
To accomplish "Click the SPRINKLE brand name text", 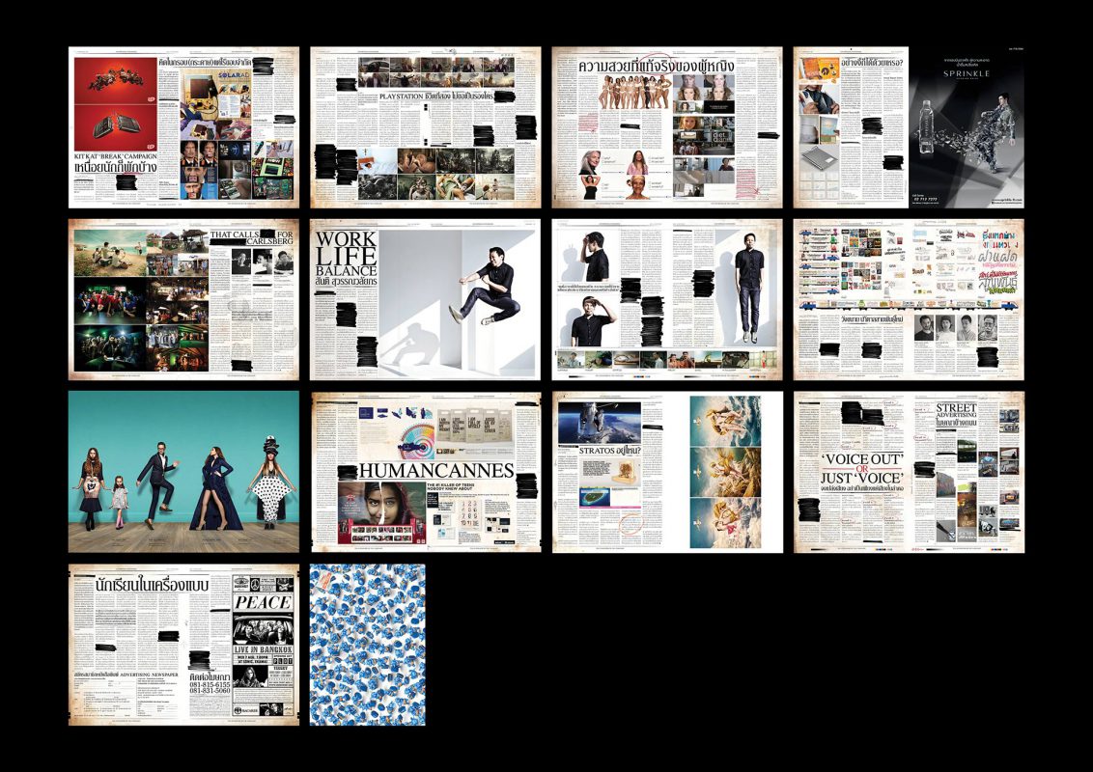I will pyautogui.click(x=967, y=73).
